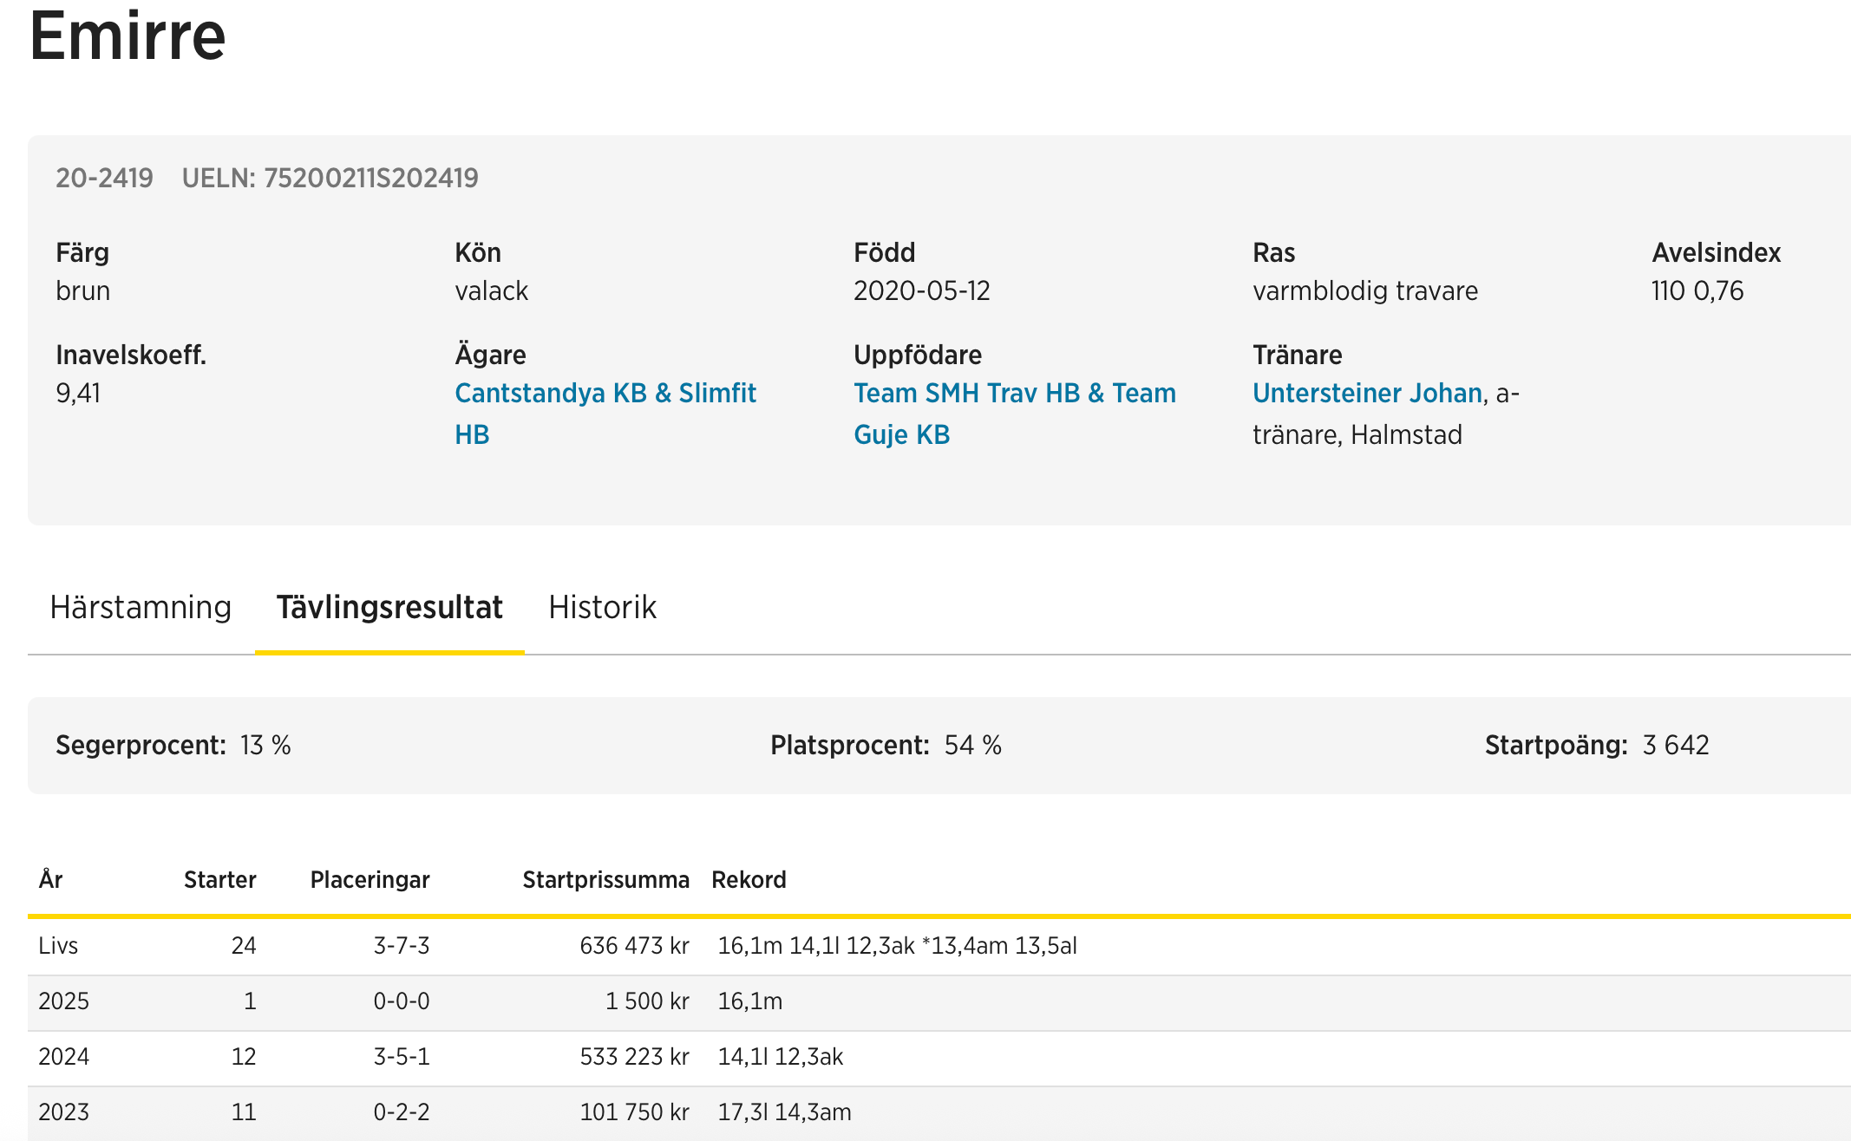
Task: Click the Startpoäng value 3 642
Action: (1675, 746)
